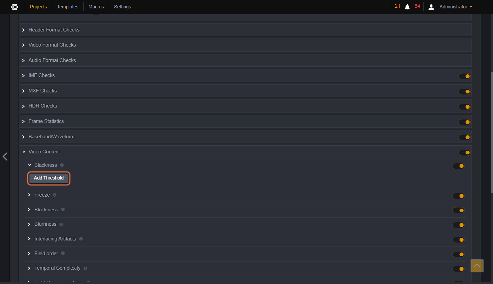Collapse the Blackness subsection
The height and width of the screenshot is (284, 493).
29,165
